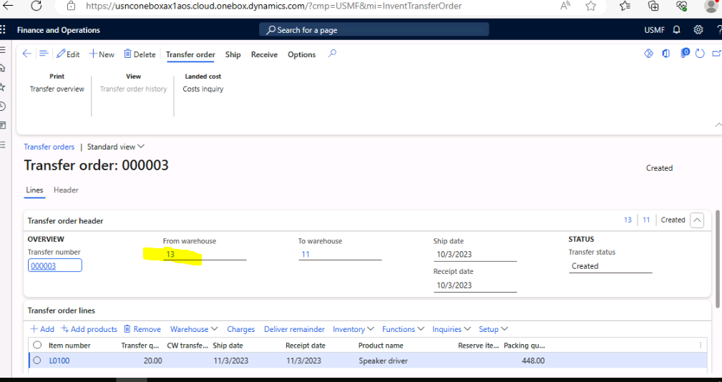Reload the browser page

pos(36,6)
